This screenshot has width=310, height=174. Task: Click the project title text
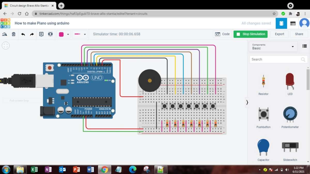pyautogui.click(x=42, y=23)
